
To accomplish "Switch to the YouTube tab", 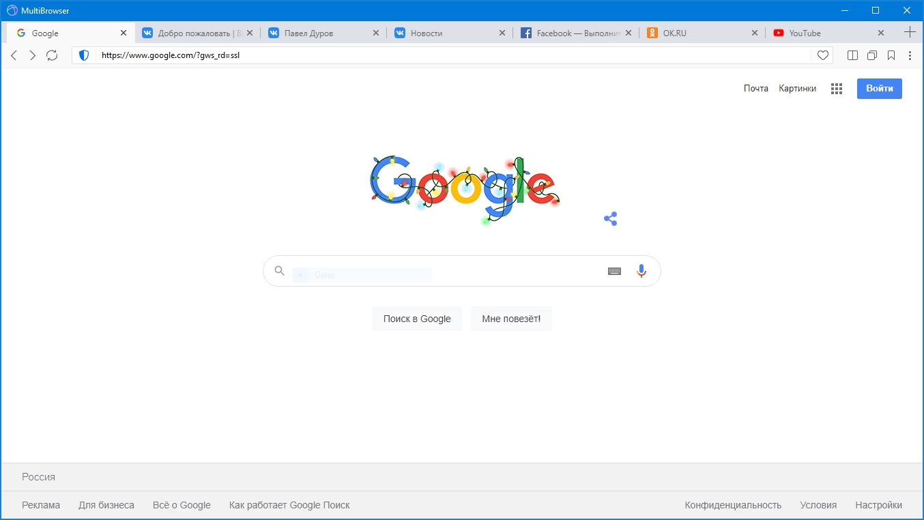I will tap(828, 33).
